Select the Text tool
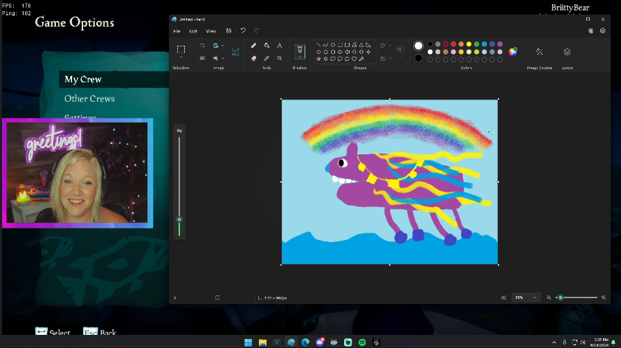 pos(280,46)
